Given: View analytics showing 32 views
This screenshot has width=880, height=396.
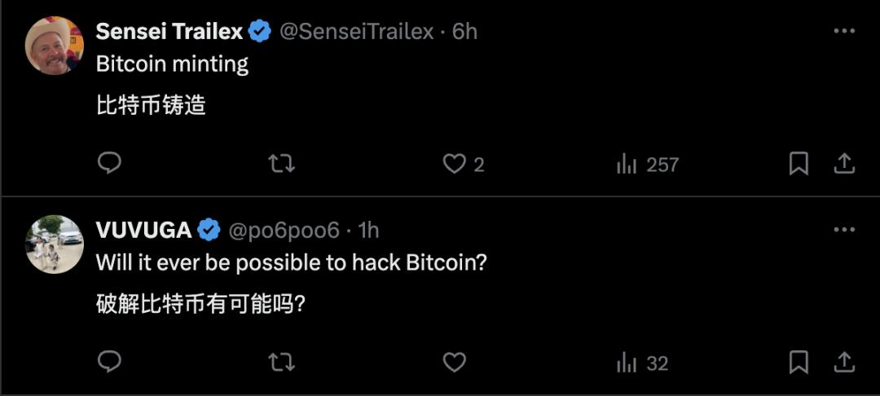Looking at the screenshot, I should click(x=643, y=363).
